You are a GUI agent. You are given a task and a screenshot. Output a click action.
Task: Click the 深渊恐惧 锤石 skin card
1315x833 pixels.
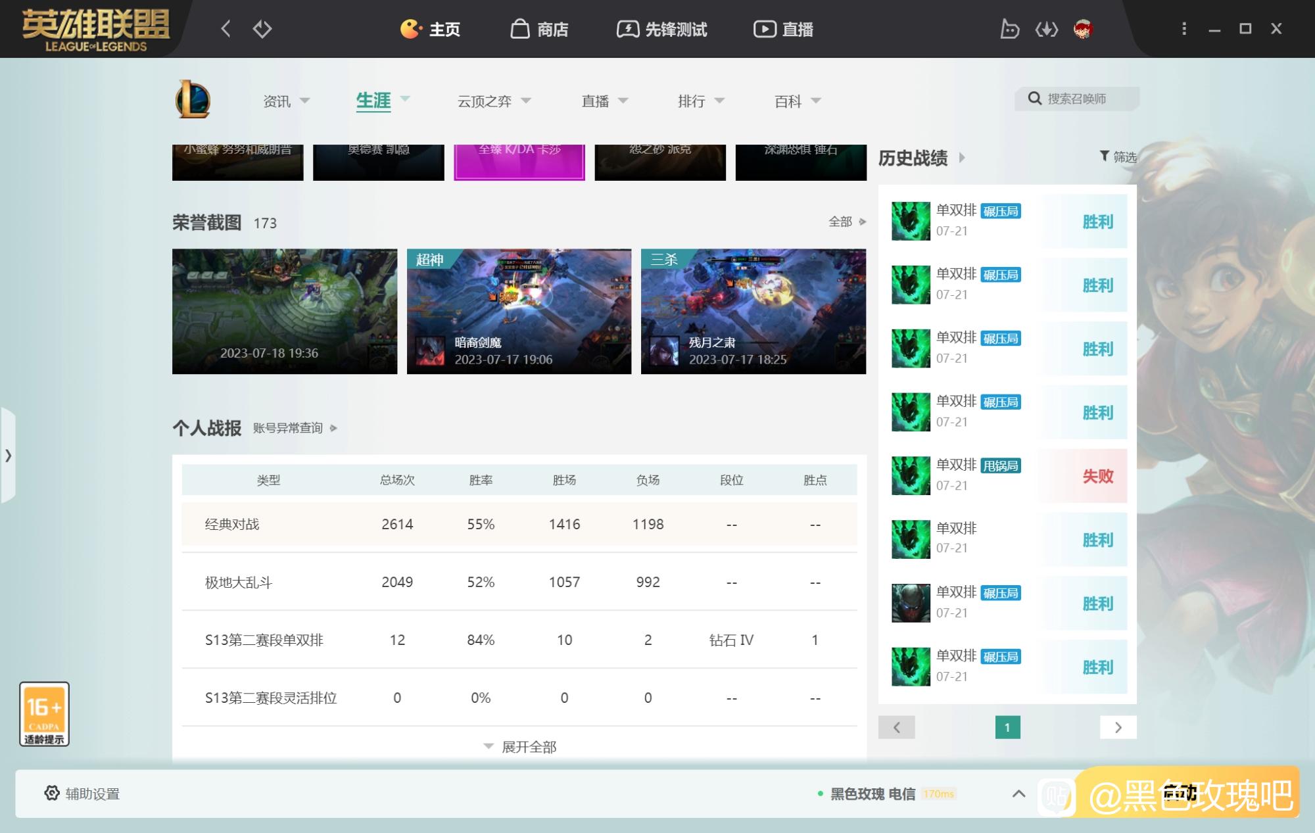pos(801,162)
